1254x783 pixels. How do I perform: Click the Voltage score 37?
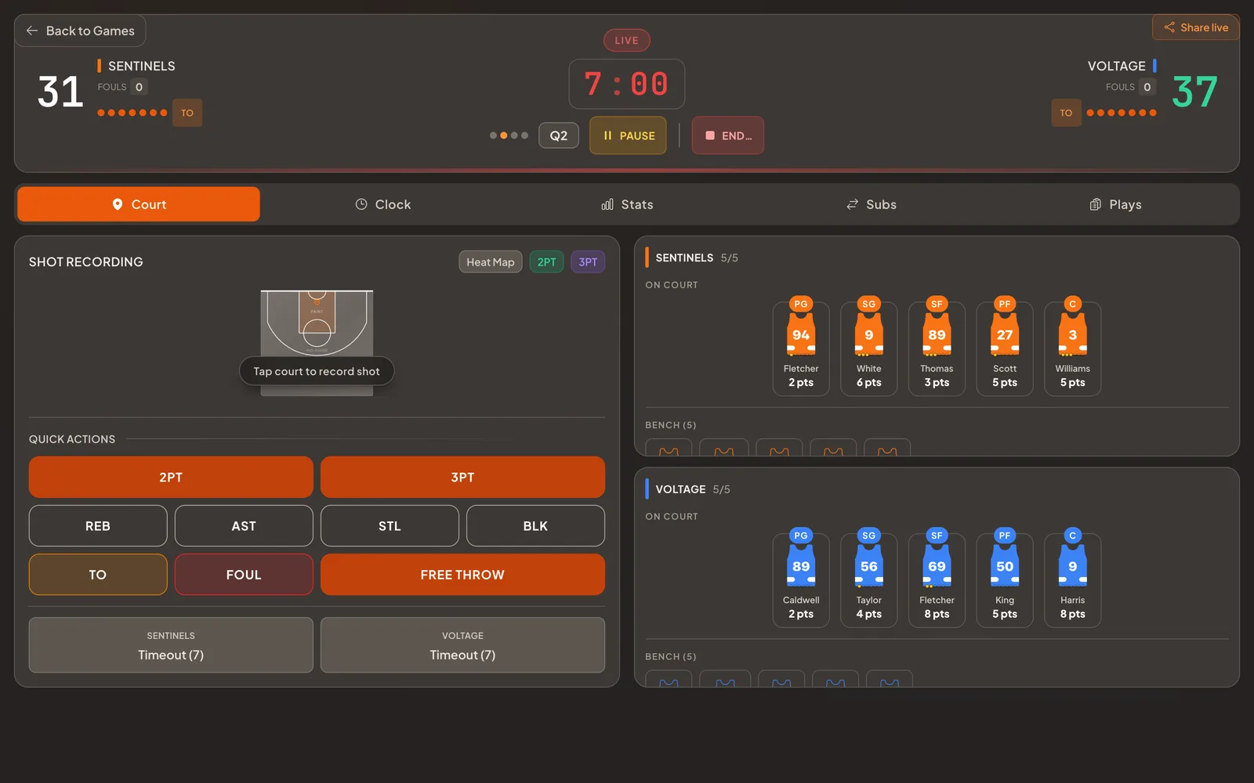pyautogui.click(x=1194, y=92)
